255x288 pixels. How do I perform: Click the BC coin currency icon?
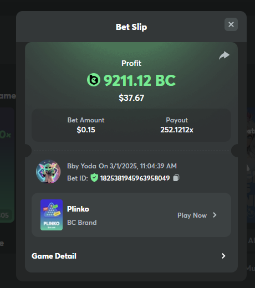(x=94, y=80)
